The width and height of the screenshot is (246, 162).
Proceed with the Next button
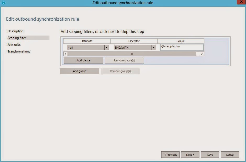[190, 155]
